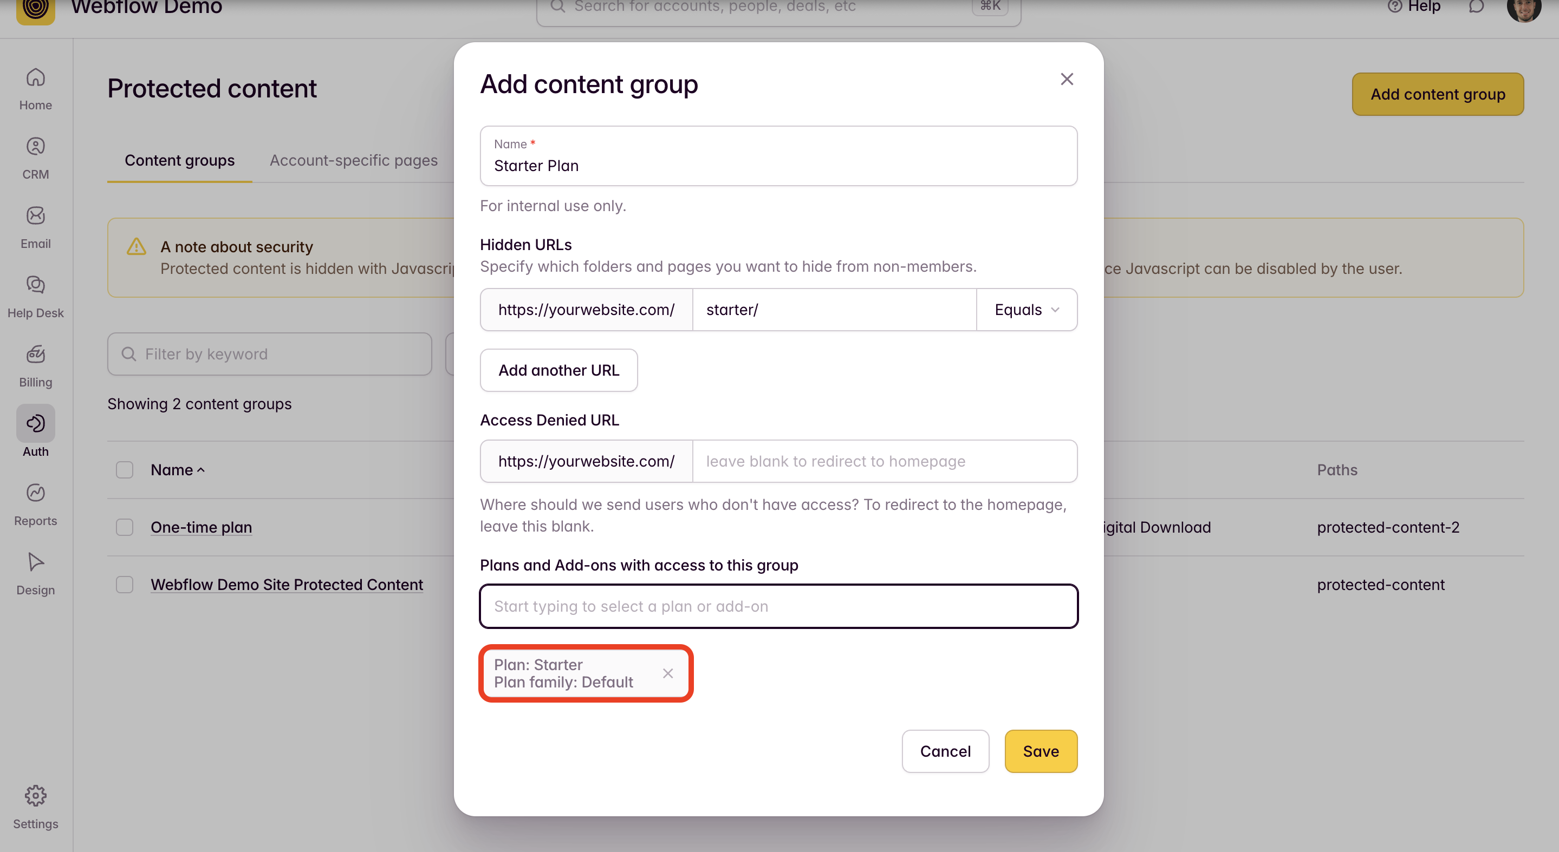Open Reports from the sidebar
The image size is (1559, 852).
click(x=35, y=504)
